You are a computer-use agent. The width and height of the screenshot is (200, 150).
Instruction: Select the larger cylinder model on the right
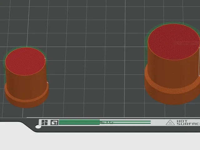(172, 64)
